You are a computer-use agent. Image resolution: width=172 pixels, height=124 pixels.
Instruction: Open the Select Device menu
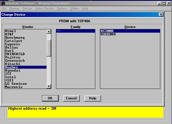(45, 9)
